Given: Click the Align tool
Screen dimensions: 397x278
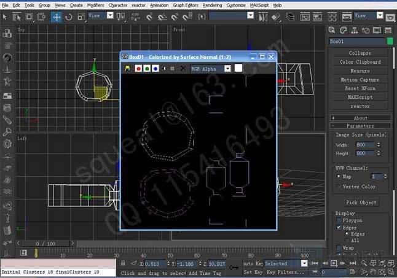Looking at the screenshot, I should [x=276, y=17].
